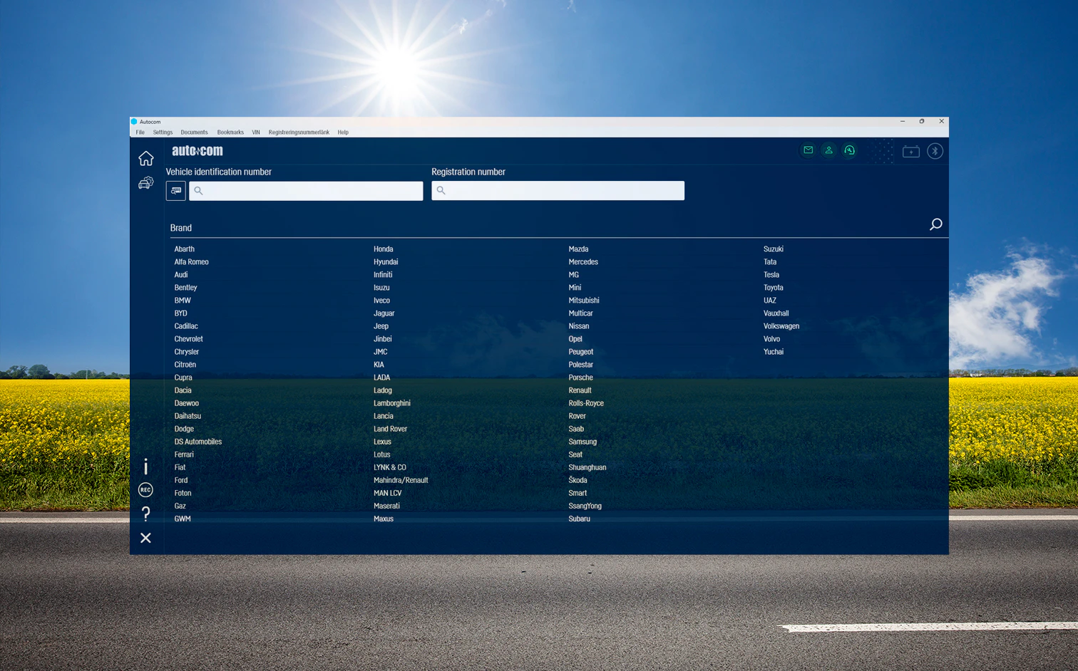The height and width of the screenshot is (671, 1078).
Task: Select the Subaru brand
Action: click(580, 519)
